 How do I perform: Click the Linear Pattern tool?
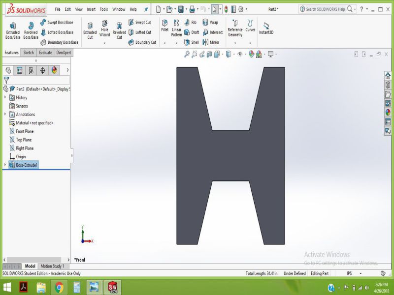click(176, 28)
